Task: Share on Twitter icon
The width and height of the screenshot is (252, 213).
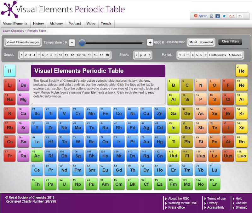Action: [224, 16]
